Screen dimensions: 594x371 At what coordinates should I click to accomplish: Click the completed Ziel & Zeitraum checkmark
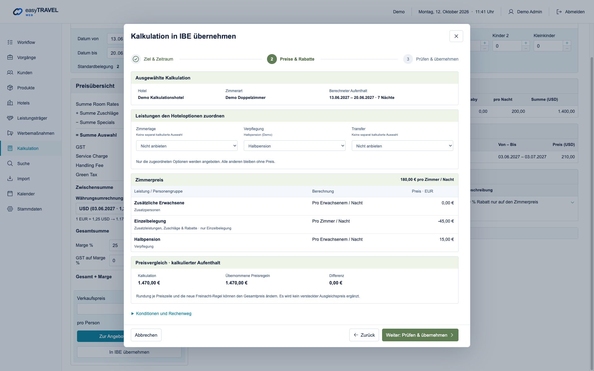136,59
